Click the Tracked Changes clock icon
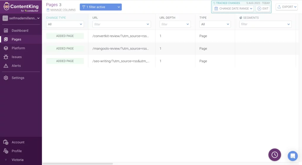Screen dimensions: 302x165 pos(214,3)
